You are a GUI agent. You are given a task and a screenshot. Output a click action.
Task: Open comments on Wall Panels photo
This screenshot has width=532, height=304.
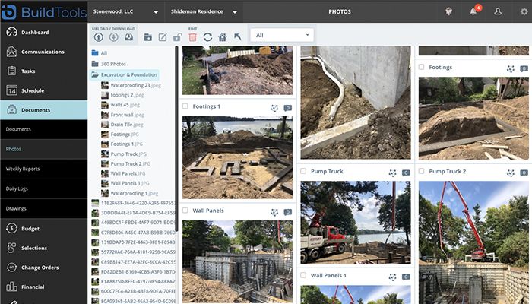[x=288, y=212]
